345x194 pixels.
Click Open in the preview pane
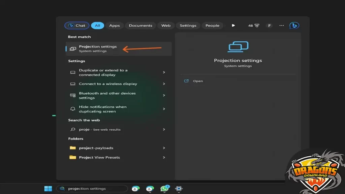198,81
